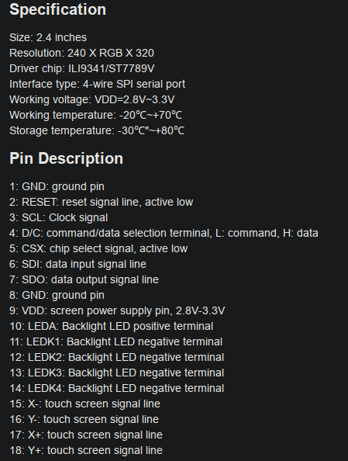Click pin 9 VDD power supply line

[x=117, y=310]
